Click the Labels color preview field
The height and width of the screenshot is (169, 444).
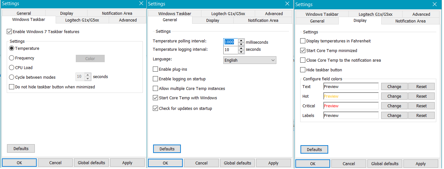click(x=351, y=115)
